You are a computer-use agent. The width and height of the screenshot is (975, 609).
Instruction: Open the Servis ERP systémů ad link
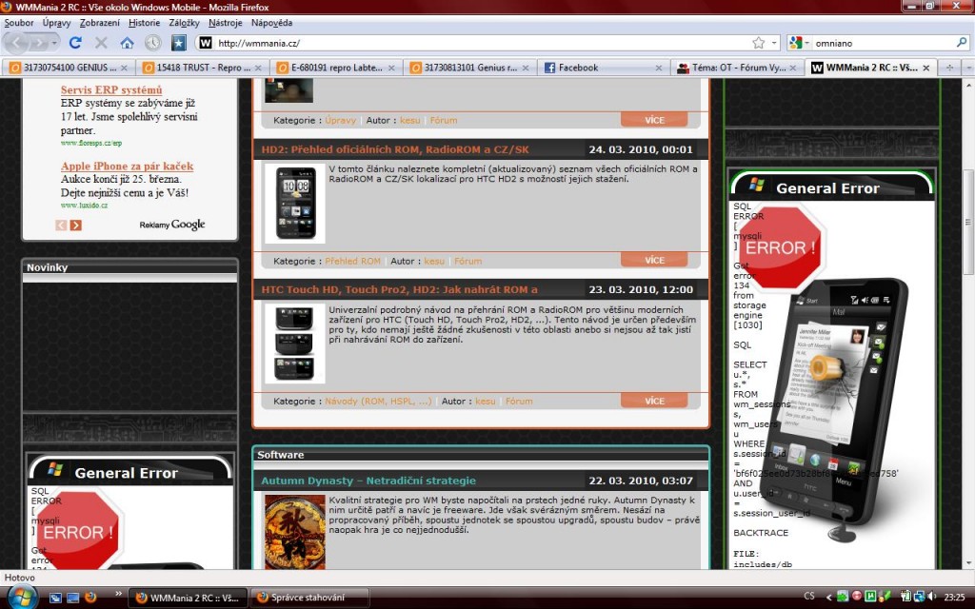pos(111,89)
